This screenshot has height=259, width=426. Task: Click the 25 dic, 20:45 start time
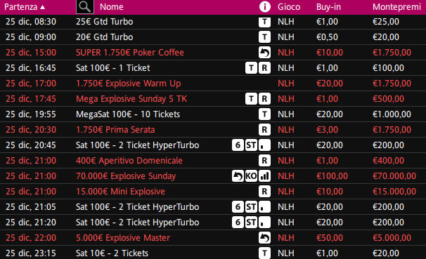click(31, 145)
